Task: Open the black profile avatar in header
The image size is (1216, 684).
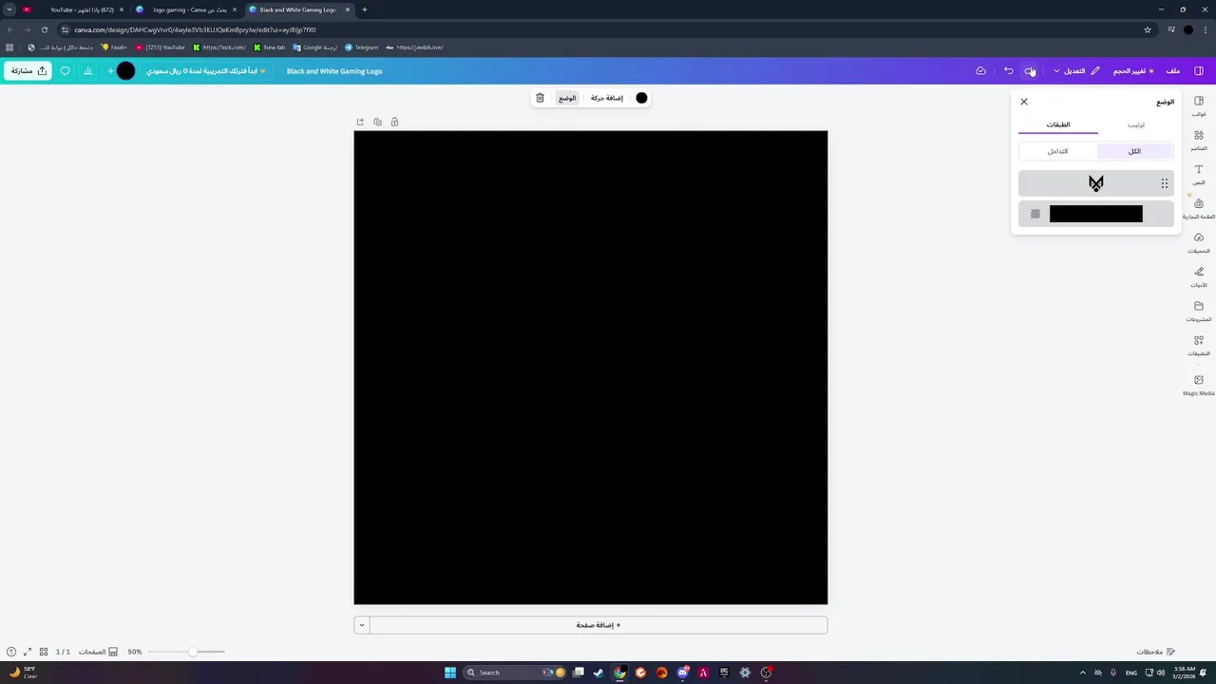Action: (125, 71)
